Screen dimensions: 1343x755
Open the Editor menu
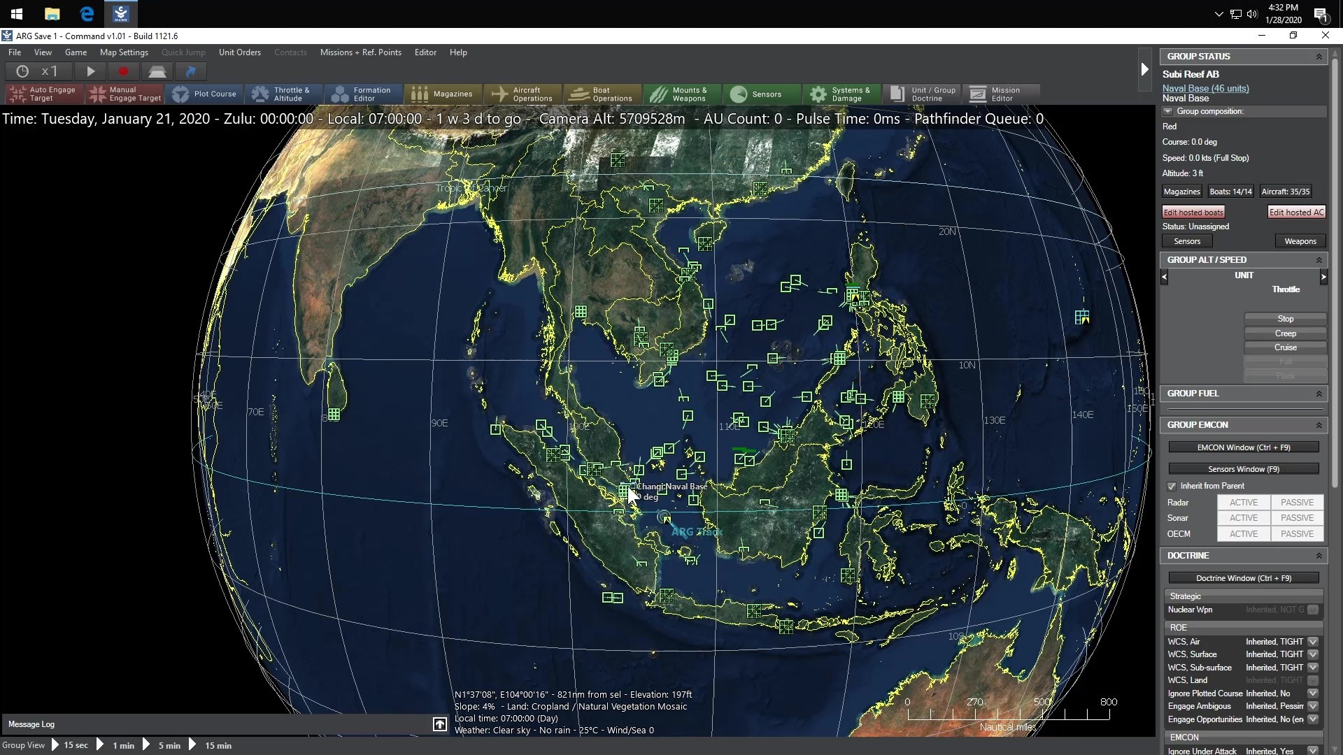(x=425, y=52)
